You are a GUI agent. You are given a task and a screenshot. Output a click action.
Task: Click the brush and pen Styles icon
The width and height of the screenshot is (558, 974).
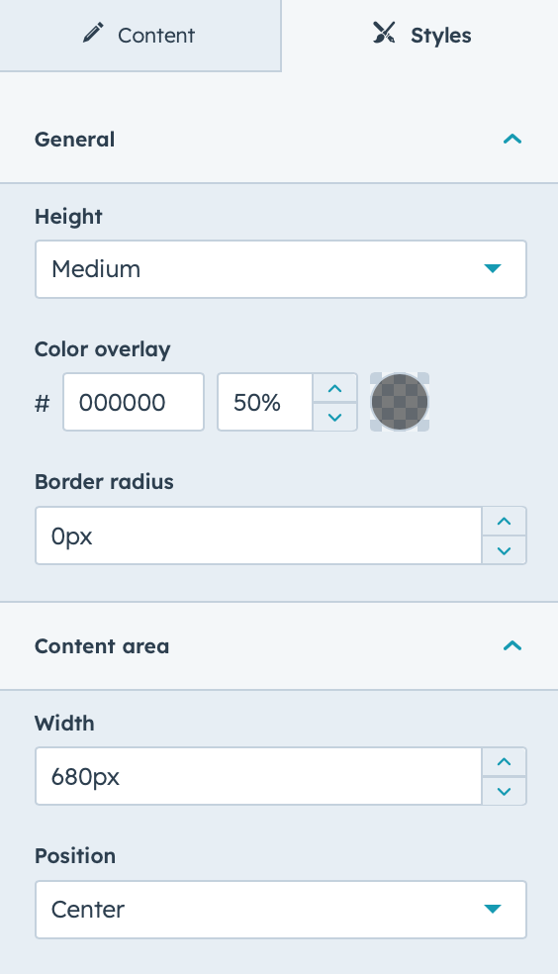pos(384,33)
